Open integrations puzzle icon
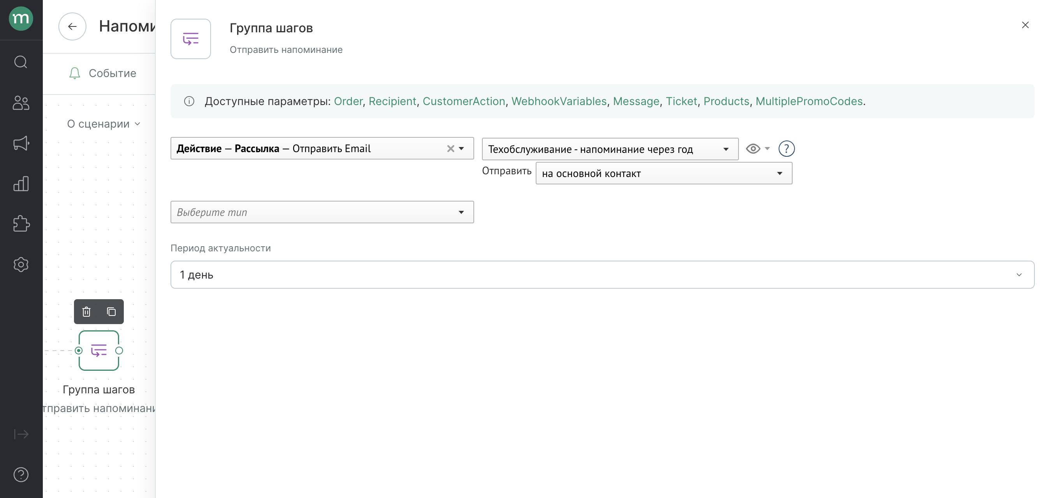1048x498 pixels. (x=21, y=224)
